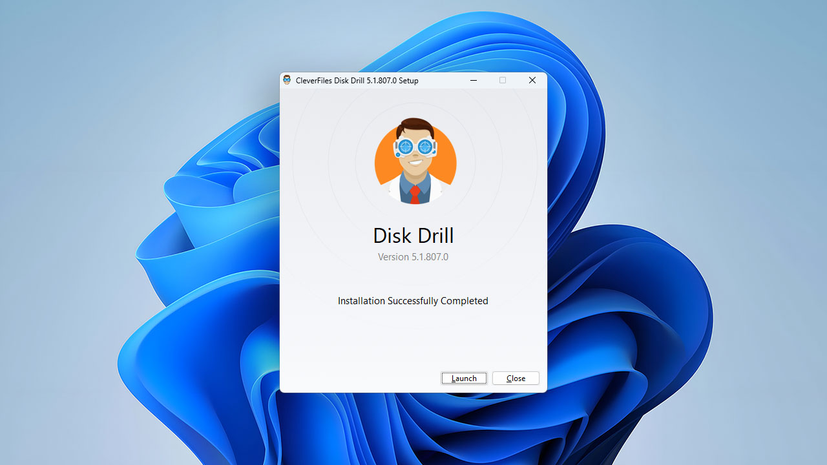Click the Disk Drill mascot avatar logo
Image resolution: width=827 pixels, height=465 pixels.
click(415, 161)
